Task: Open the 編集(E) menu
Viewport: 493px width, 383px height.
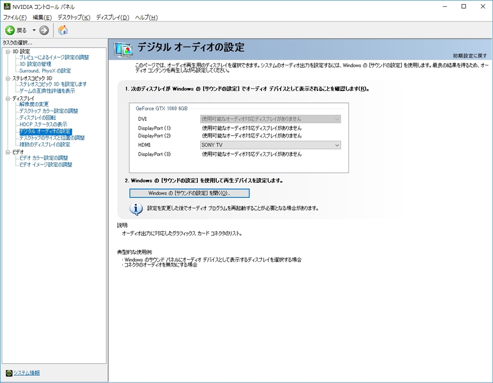Action: (x=42, y=18)
